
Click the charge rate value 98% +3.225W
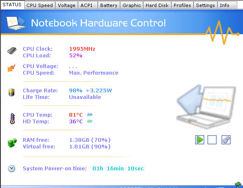(x=90, y=91)
